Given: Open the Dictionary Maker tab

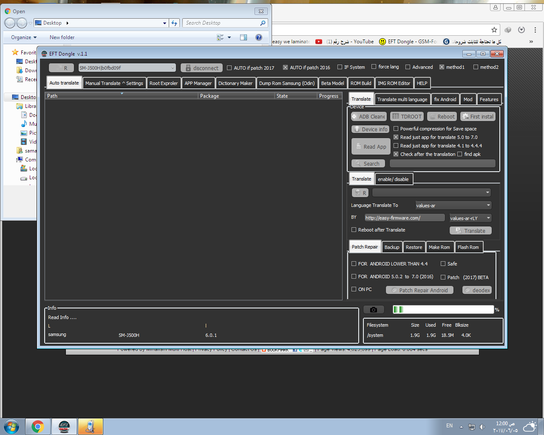Looking at the screenshot, I should [x=235, y=83].
